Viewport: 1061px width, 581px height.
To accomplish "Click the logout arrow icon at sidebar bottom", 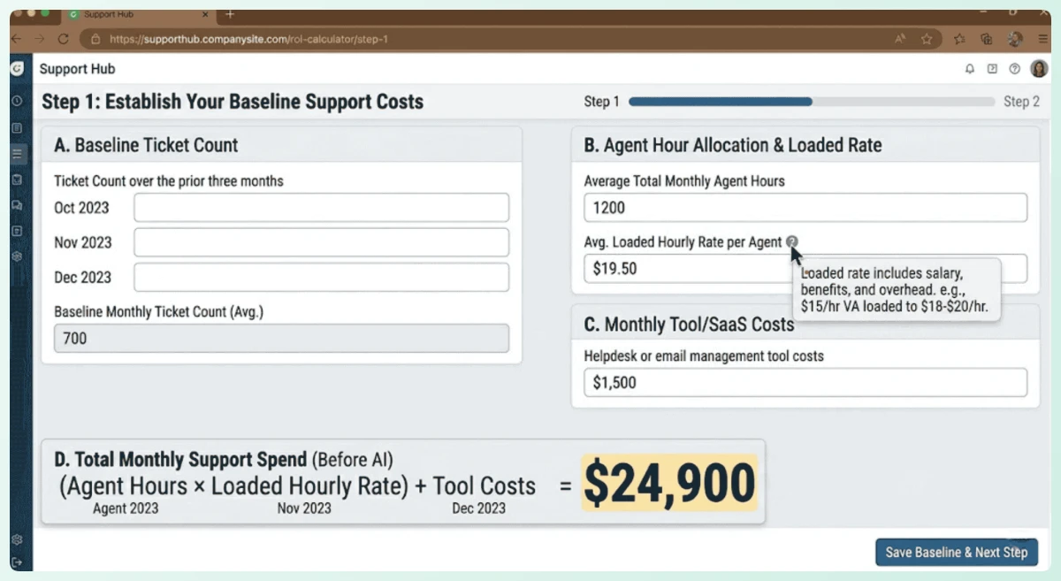I will click(17, 562).
